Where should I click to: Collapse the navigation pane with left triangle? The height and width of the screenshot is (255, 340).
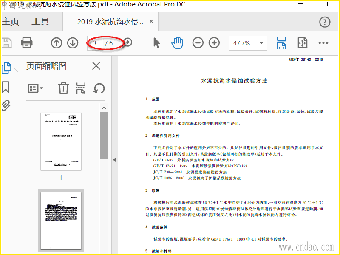click(x=115, y=160)
